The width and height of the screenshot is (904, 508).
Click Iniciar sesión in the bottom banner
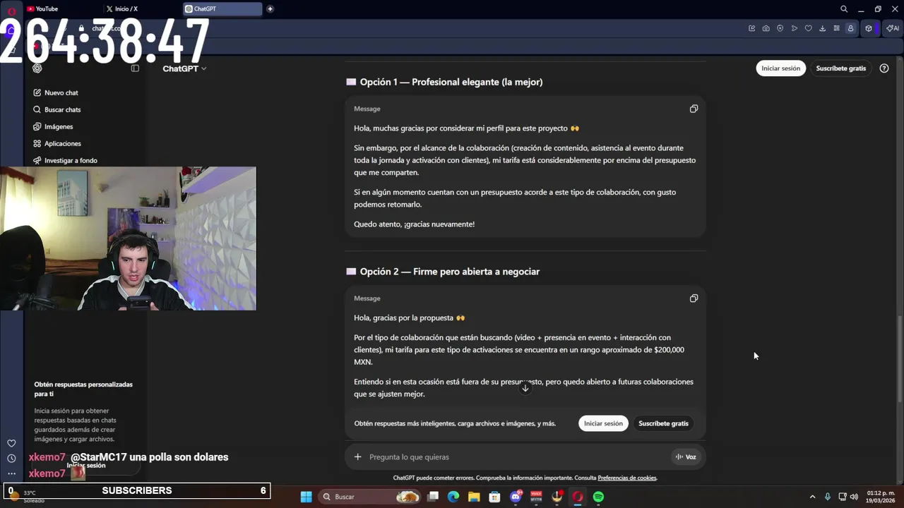coord(603,423)
